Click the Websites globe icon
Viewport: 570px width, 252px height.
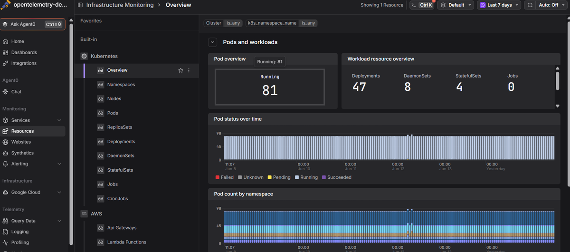tap(5, 142)
